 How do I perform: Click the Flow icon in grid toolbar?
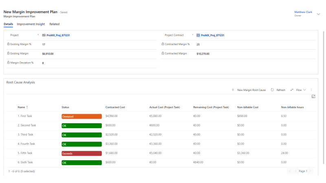[292, 90]
